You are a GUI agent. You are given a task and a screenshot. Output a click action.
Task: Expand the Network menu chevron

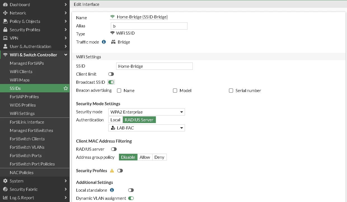[x=65, y=13]
